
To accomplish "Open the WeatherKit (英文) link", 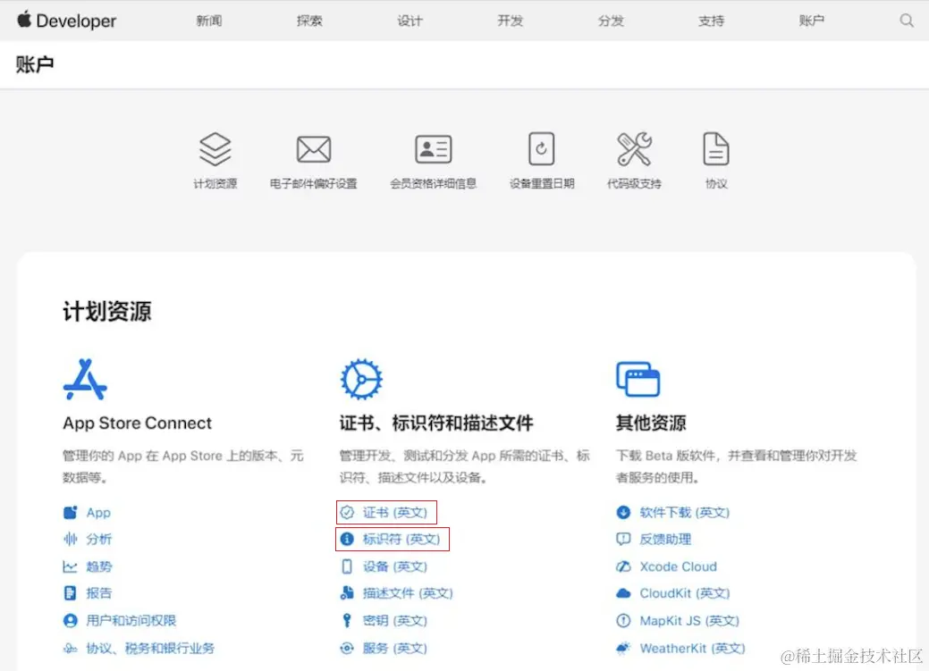I will [x=693, y=648].
